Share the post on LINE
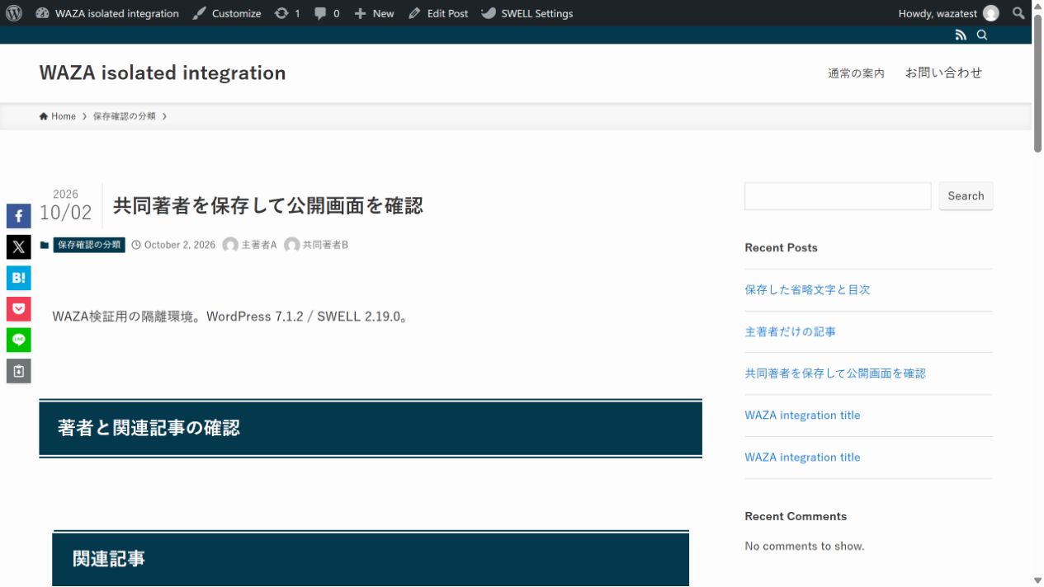Image resolution: width=1044 pixels, height=587 pixels. pyautogui.click(x=19, y=340)
